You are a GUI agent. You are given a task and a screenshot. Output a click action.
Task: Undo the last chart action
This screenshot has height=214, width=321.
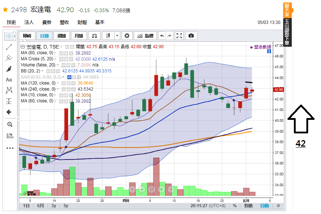162,36
